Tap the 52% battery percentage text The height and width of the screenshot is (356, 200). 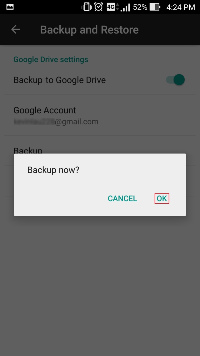tap(140, 7)
